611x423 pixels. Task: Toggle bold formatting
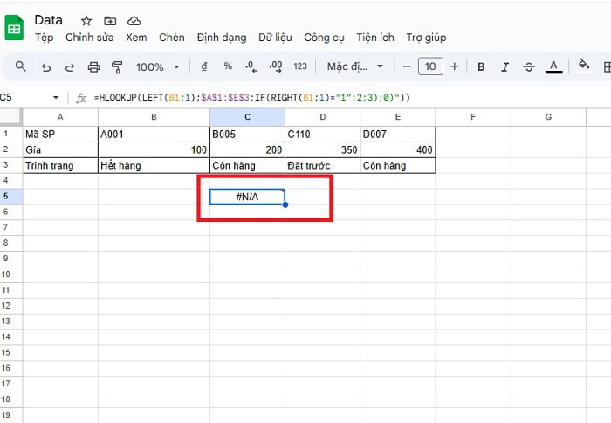(480, 66)
